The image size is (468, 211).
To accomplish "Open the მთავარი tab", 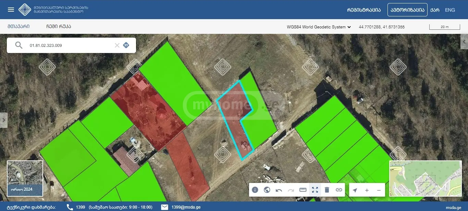I will (x=18, y=26).
